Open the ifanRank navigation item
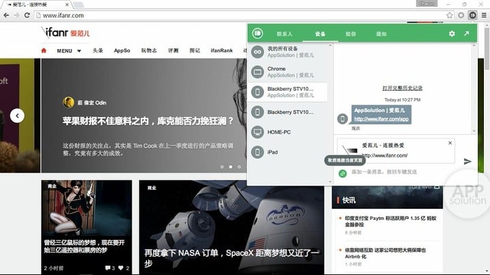The height and width of the screenshot is (275, 490). click(x=222, y=50)
